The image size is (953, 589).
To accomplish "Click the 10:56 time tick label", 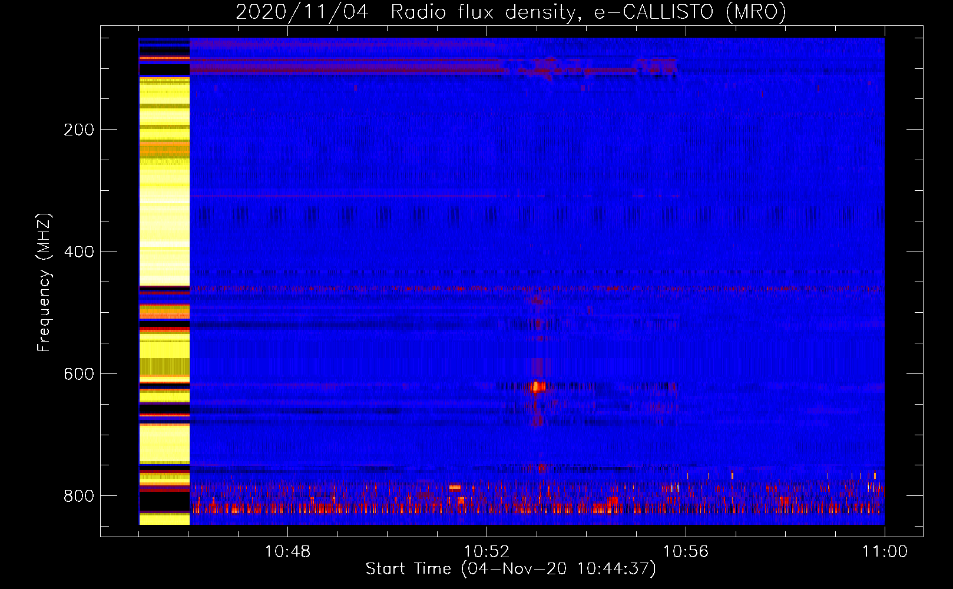I will tap(686, 552).
